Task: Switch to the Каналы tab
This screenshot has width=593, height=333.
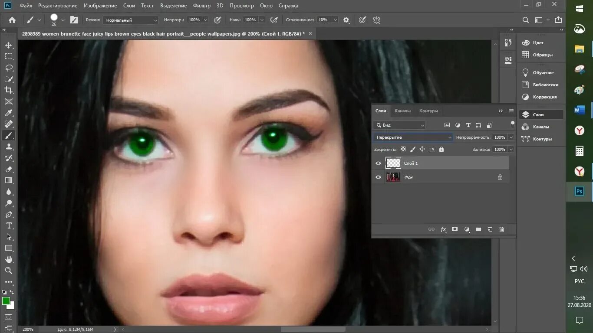Action: 402,111
